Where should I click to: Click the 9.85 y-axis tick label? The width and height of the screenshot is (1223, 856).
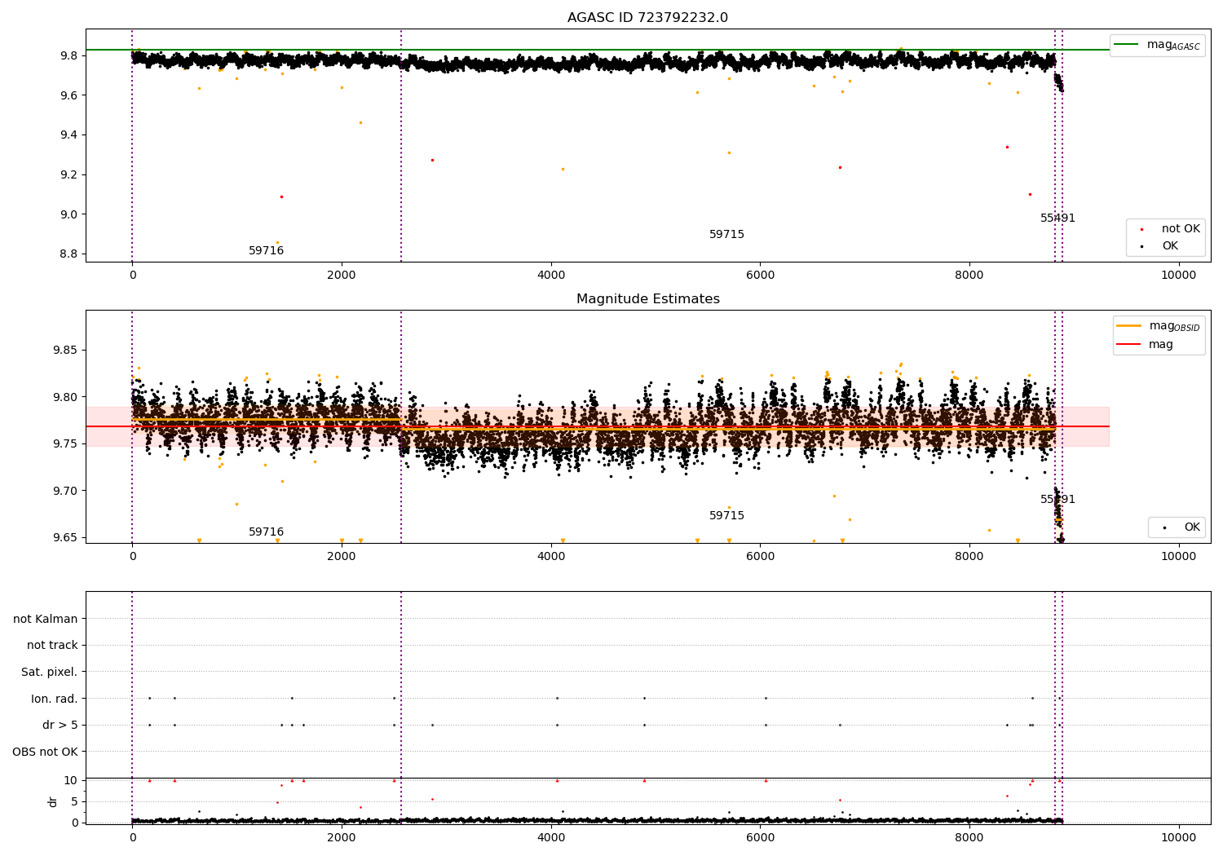(66, 351)
